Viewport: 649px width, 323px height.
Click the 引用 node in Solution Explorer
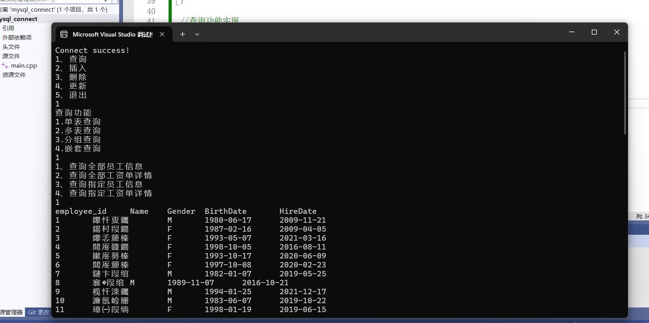click(8, 28)
